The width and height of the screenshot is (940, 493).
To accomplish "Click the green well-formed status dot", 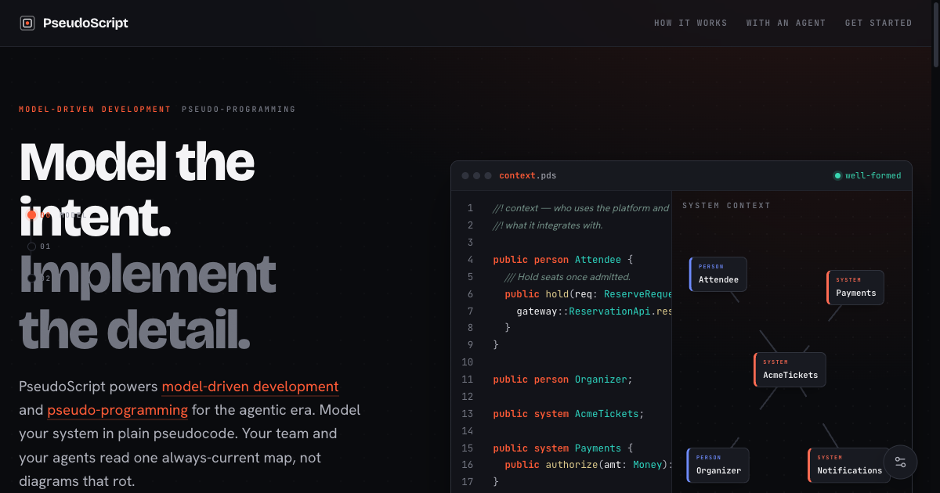I will pyautogui.click(x=837, y=176).
